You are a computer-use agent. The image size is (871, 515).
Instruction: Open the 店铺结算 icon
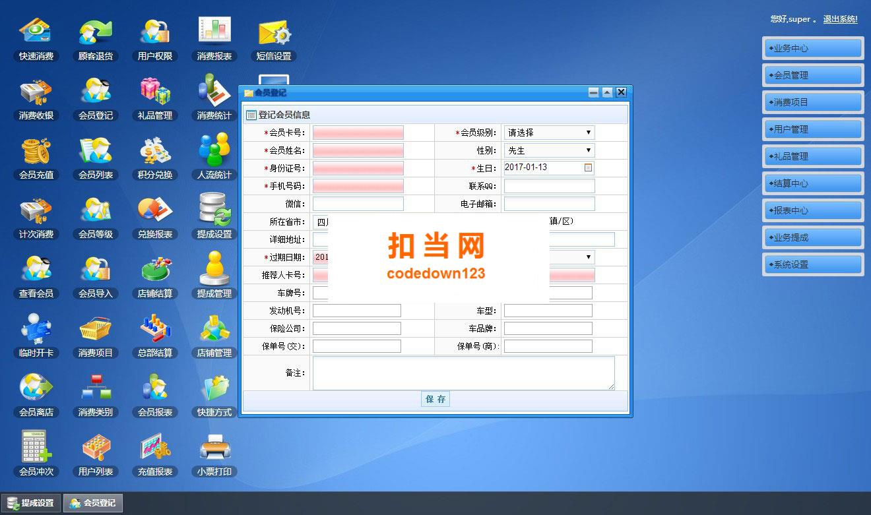click(x=155, y=277)
